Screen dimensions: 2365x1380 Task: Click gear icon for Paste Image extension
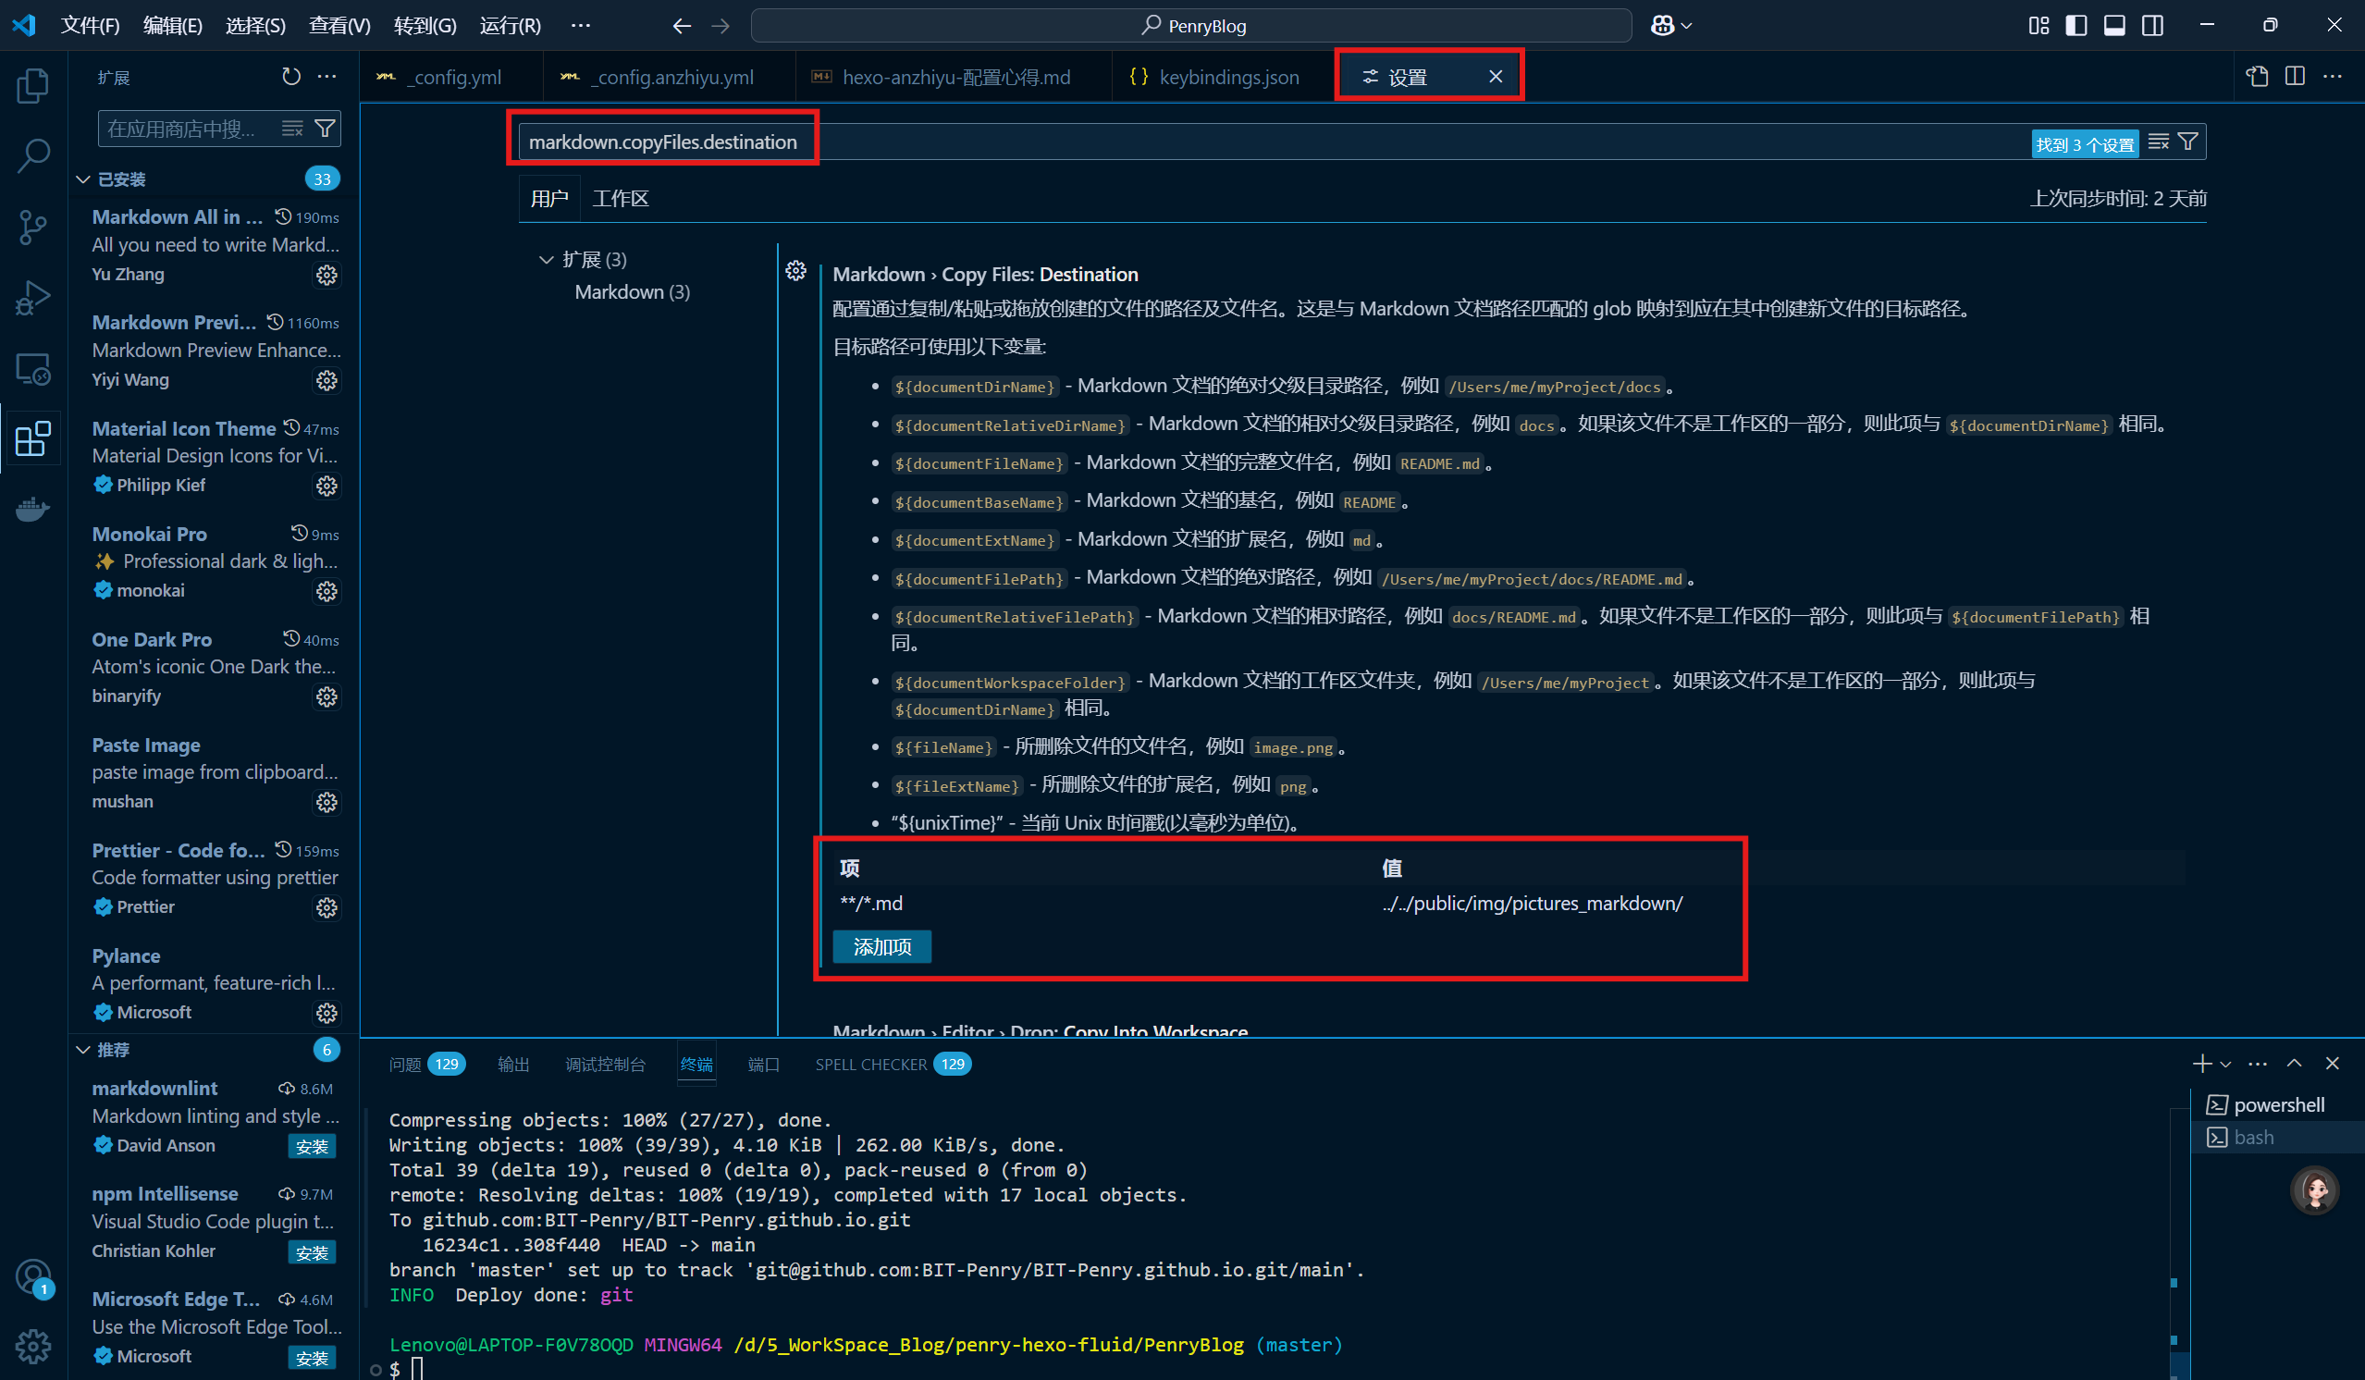326,802
